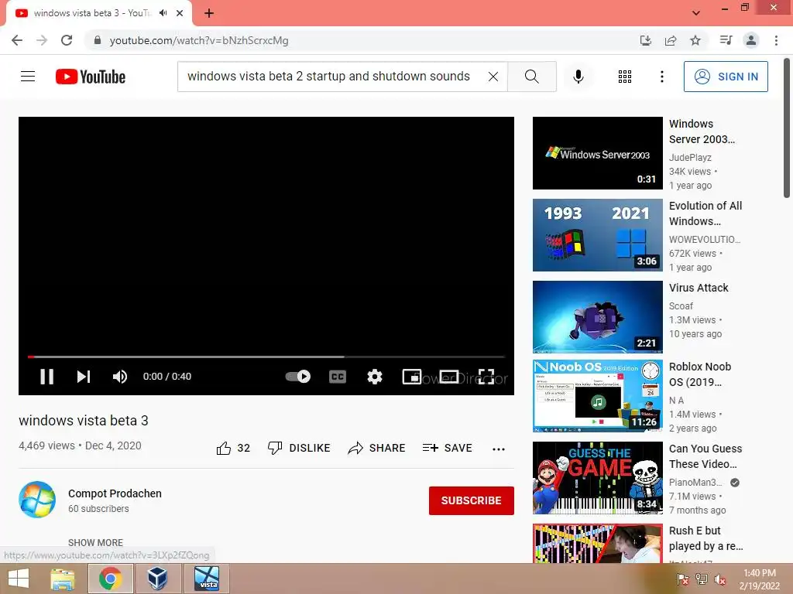
Task: Open the media control icon in Chrome toolbar
Action: tap(726, 40)
